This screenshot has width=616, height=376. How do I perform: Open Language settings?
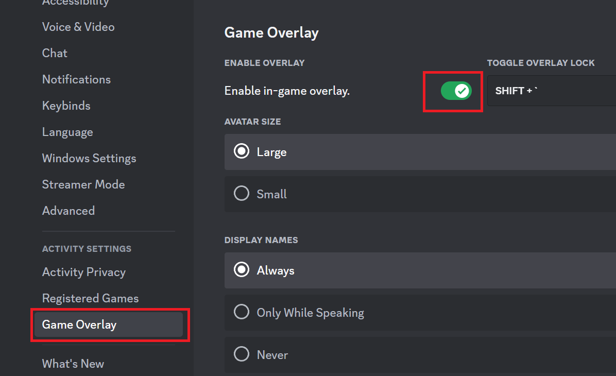coord(67,132)
